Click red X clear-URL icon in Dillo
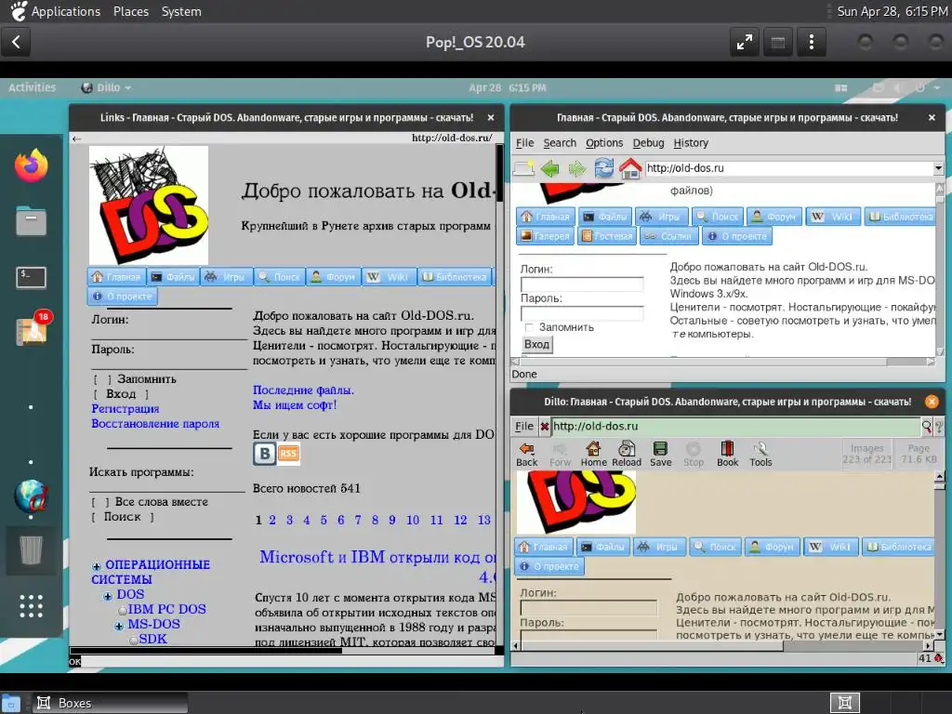952x714 pixels. click(x=545, y=426)
